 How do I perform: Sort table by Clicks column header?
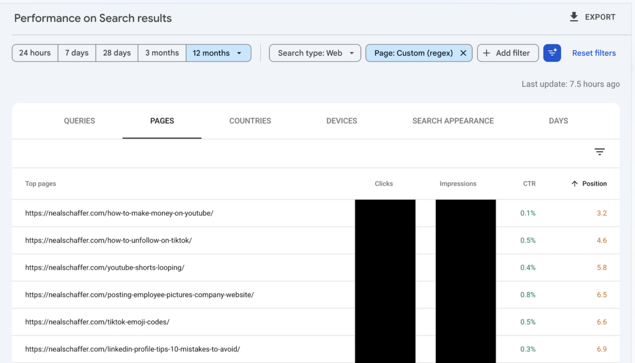point(384,184)
